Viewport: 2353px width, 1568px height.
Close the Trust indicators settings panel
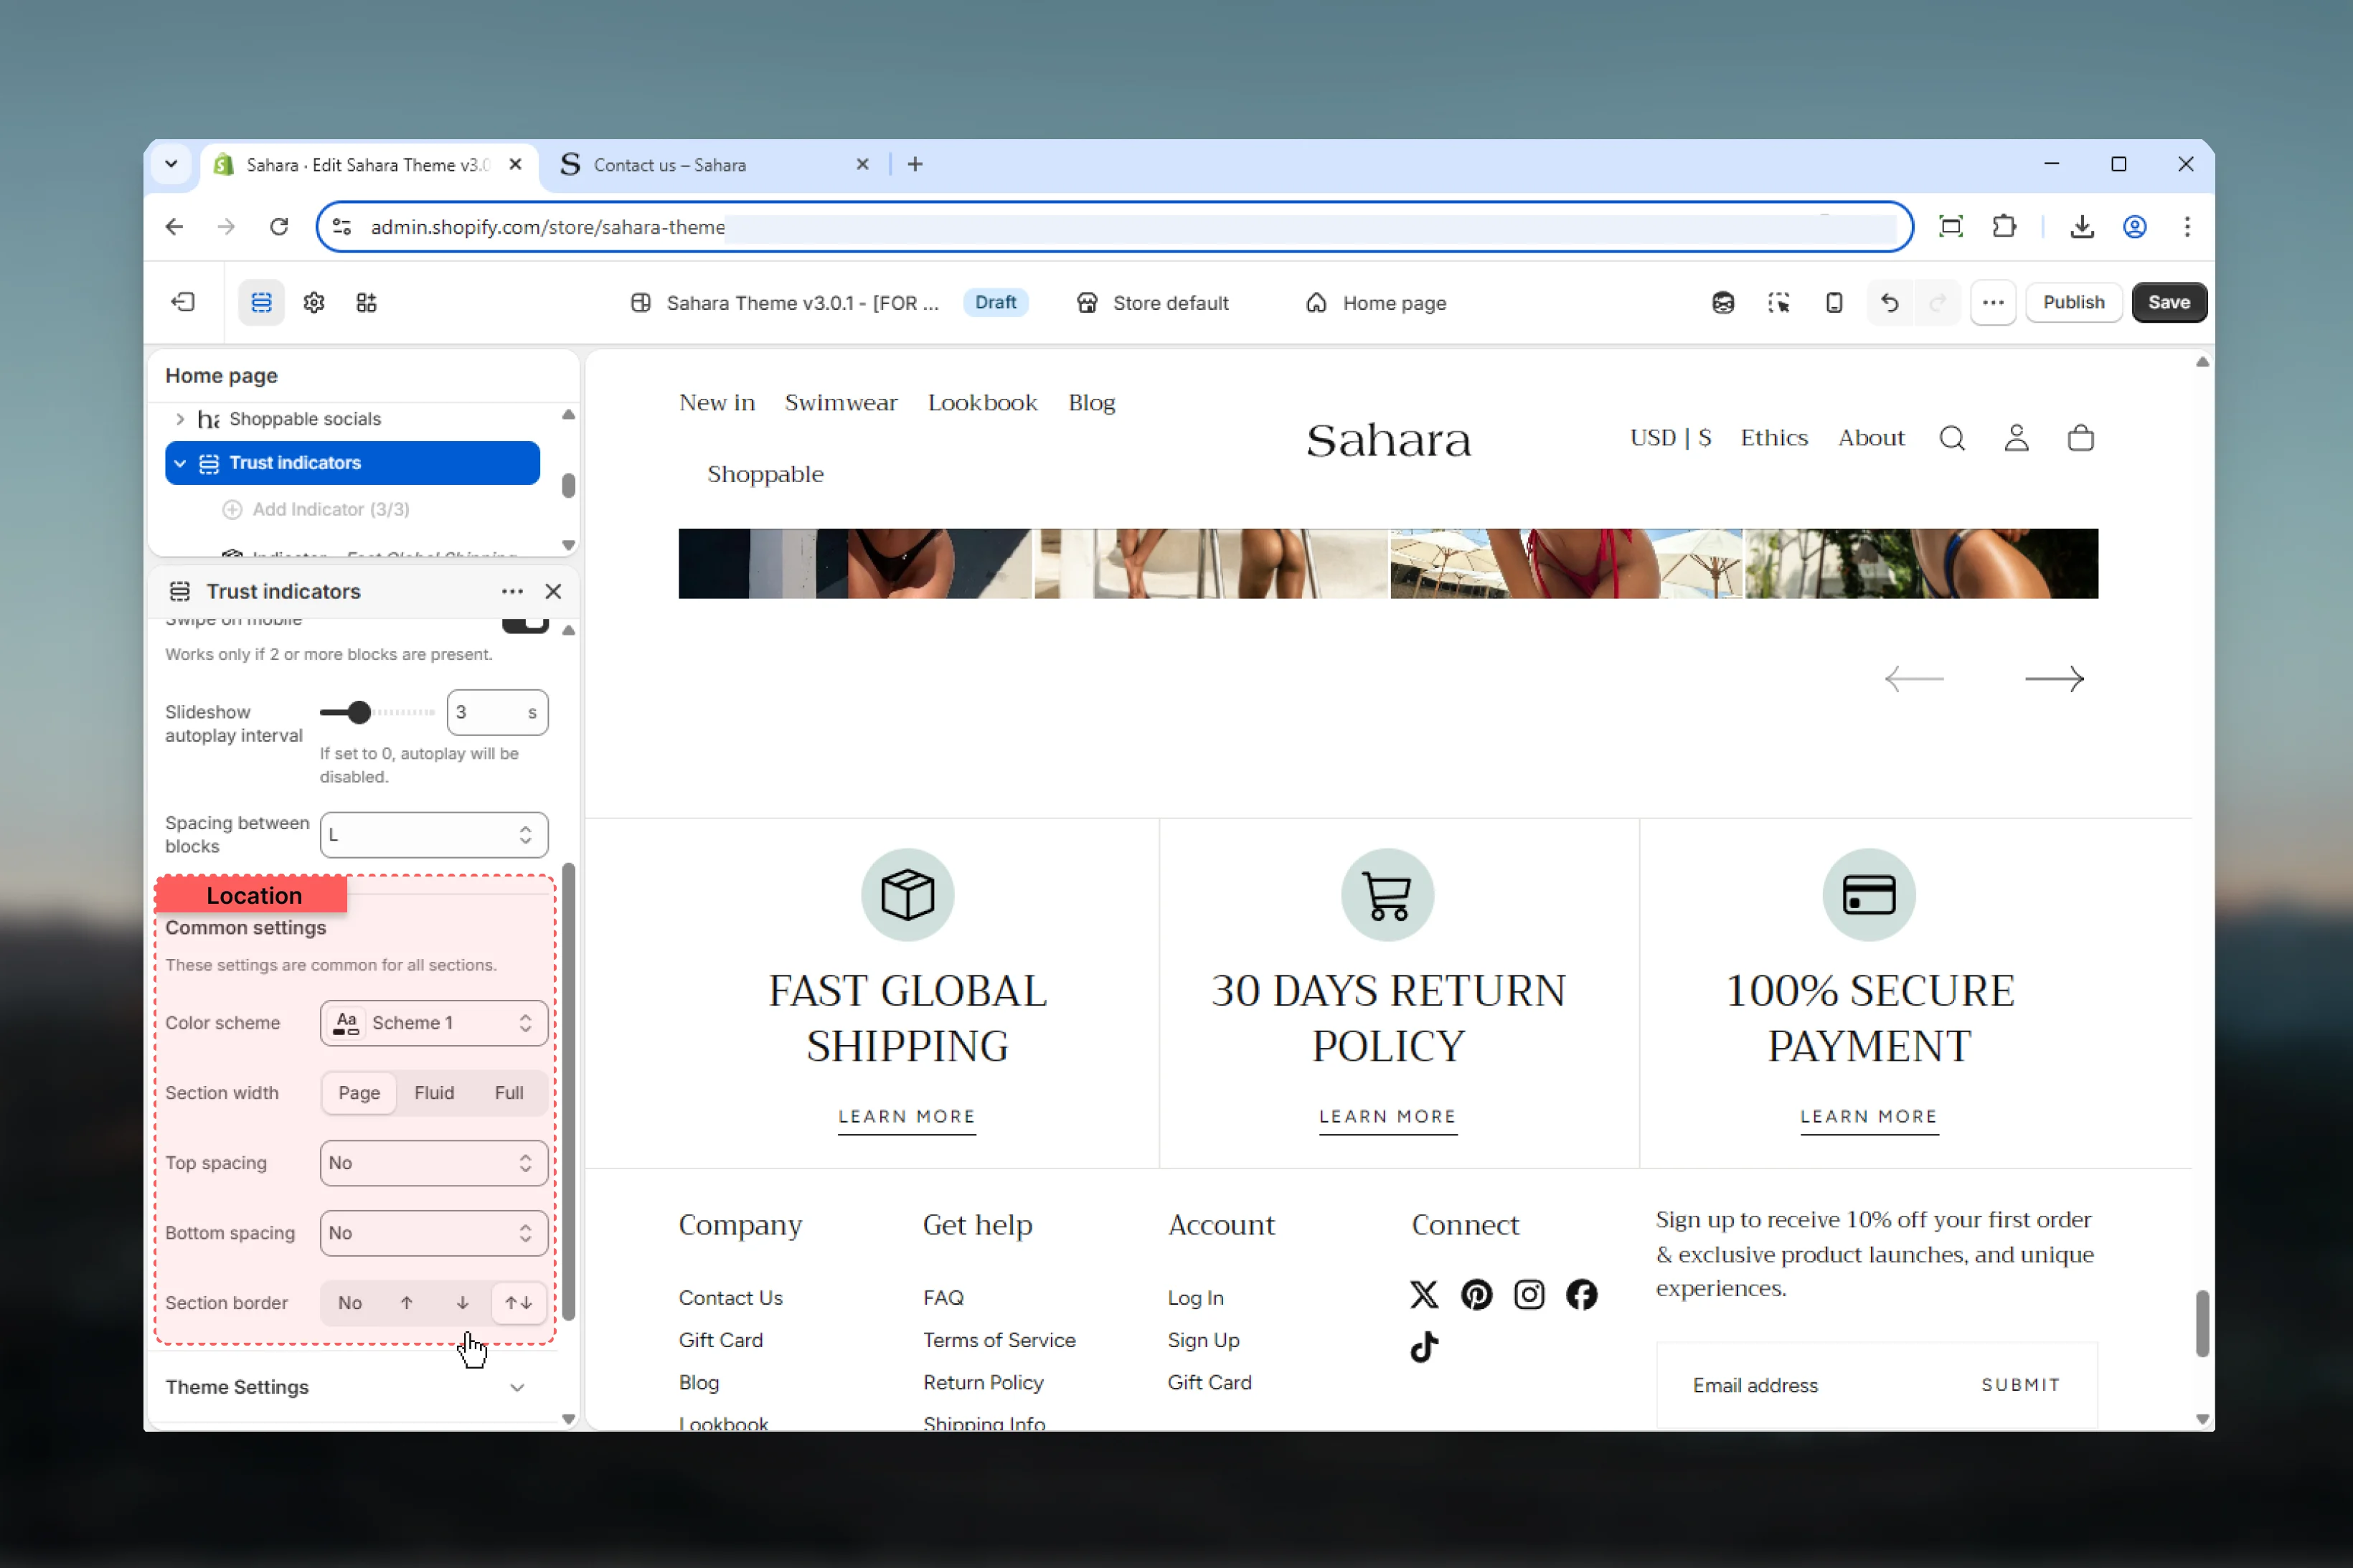(x=553, y=591)
